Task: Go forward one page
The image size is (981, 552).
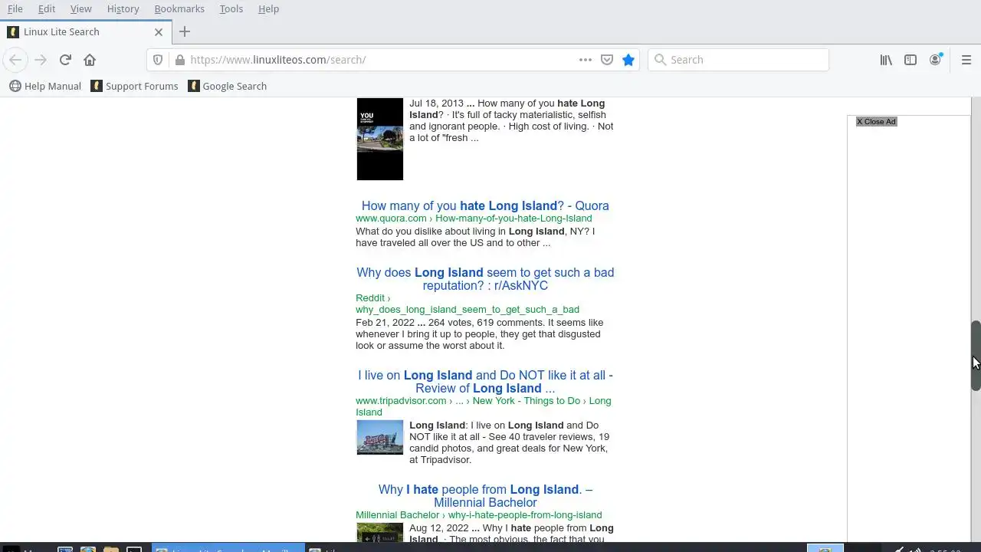Action: tap(41, 60)
